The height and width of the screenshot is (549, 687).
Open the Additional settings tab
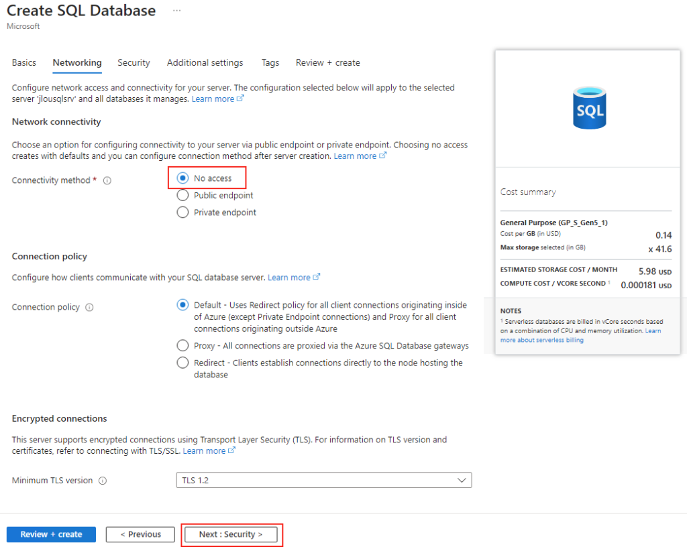point(205,62)
